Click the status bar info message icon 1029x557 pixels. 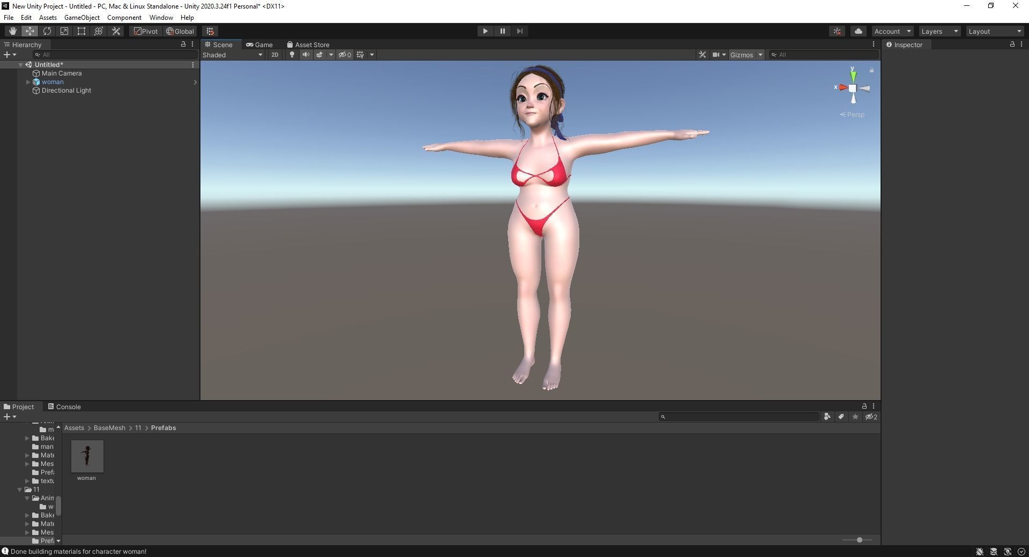[x=5, y=551]
